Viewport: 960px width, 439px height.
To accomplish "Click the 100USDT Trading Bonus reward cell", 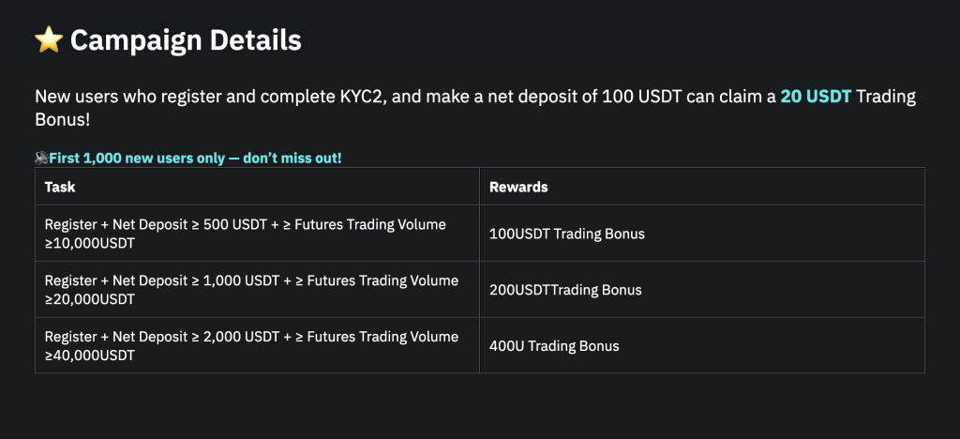I will [566, 234].
